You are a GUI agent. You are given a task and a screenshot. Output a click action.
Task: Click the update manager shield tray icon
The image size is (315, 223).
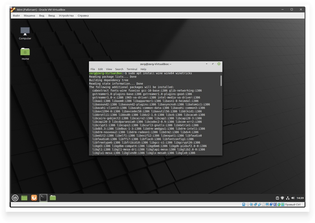tap(282, 198)
